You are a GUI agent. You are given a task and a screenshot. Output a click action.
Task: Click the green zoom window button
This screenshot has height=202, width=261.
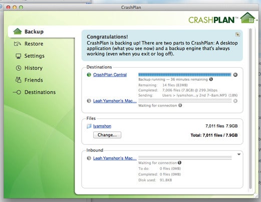pyautogui.click(x=21, y=7)
